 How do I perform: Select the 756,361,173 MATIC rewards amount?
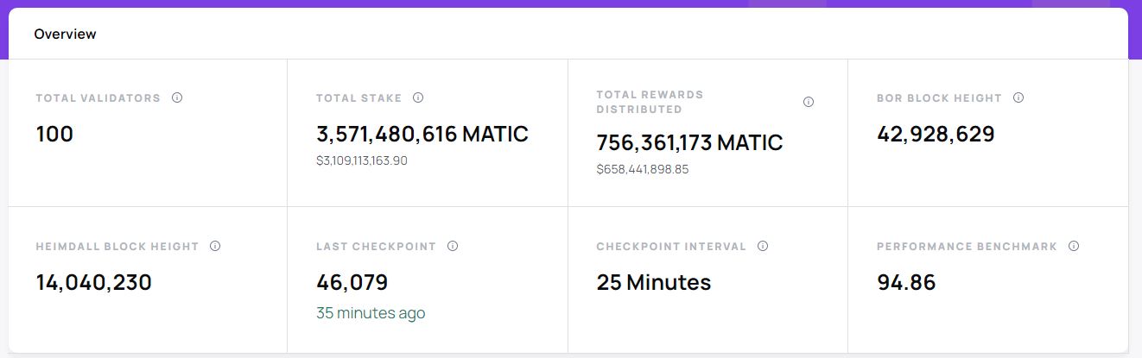689,143
